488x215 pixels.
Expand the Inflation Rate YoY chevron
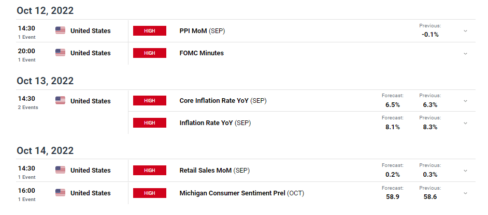pyautogui.click(x=465, y=123)
